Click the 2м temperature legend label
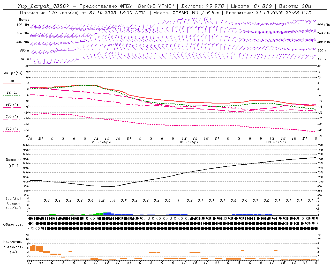The image size is (331, 265). [x=12, y=81]
